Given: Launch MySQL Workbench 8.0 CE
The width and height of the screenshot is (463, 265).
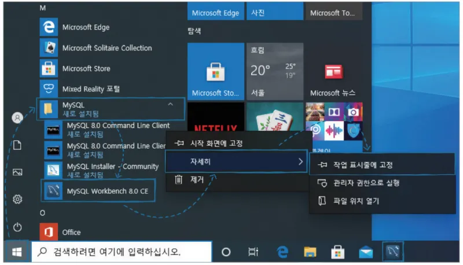Looking at the screenshot, I should (x=98, y=191).
